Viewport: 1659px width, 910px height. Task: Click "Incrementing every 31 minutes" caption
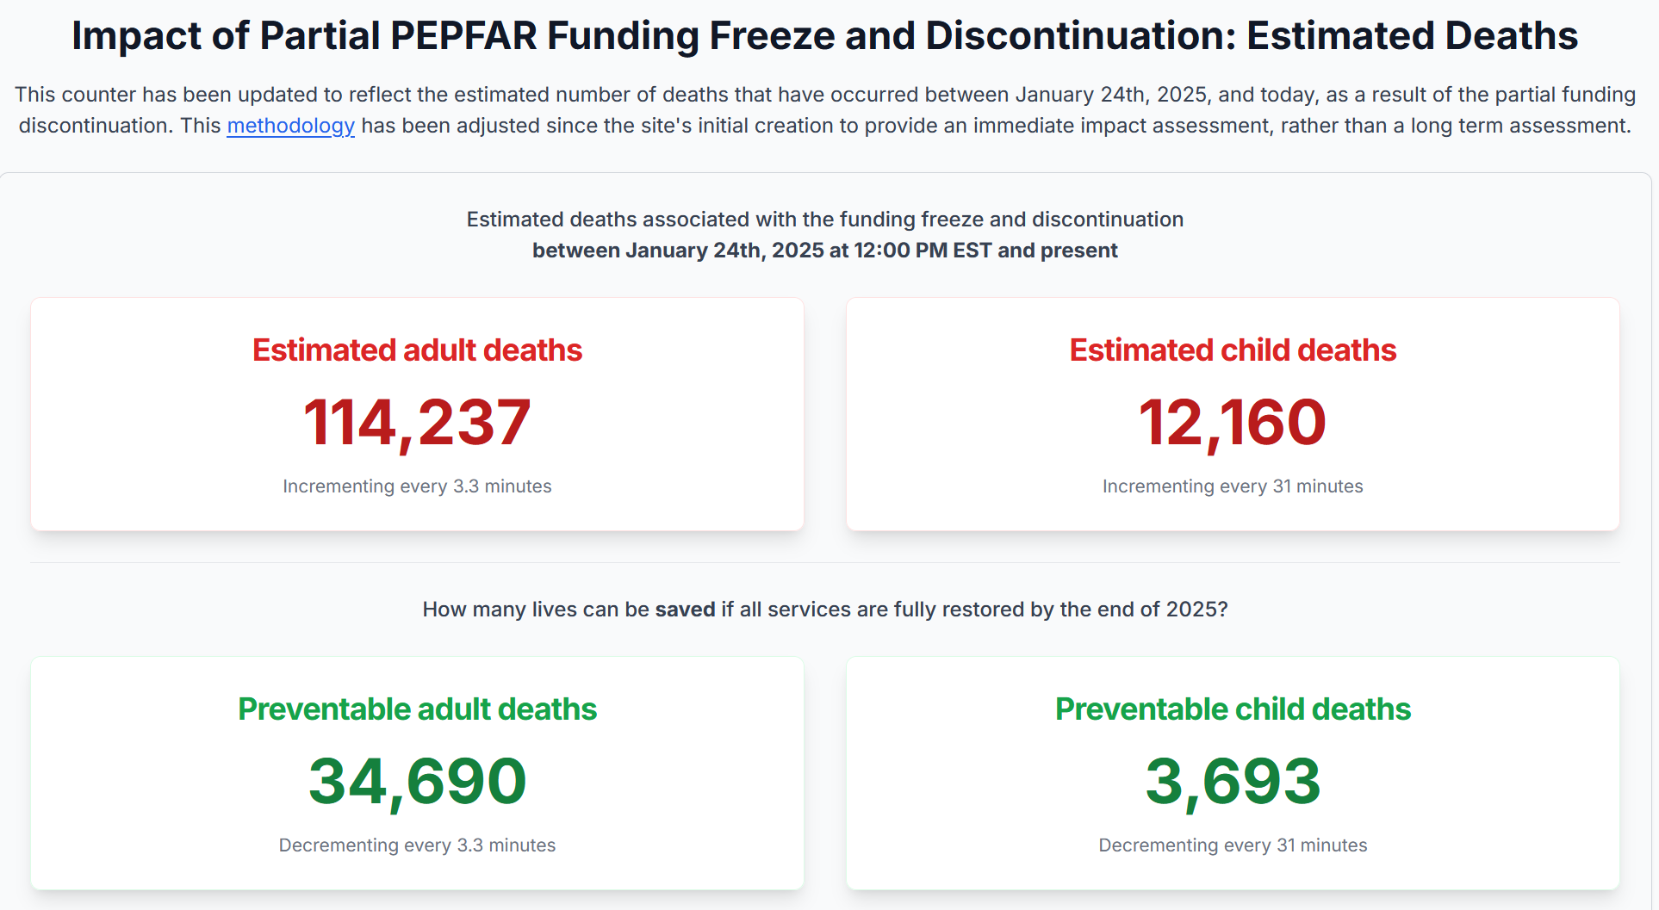tap(1233, 486)
